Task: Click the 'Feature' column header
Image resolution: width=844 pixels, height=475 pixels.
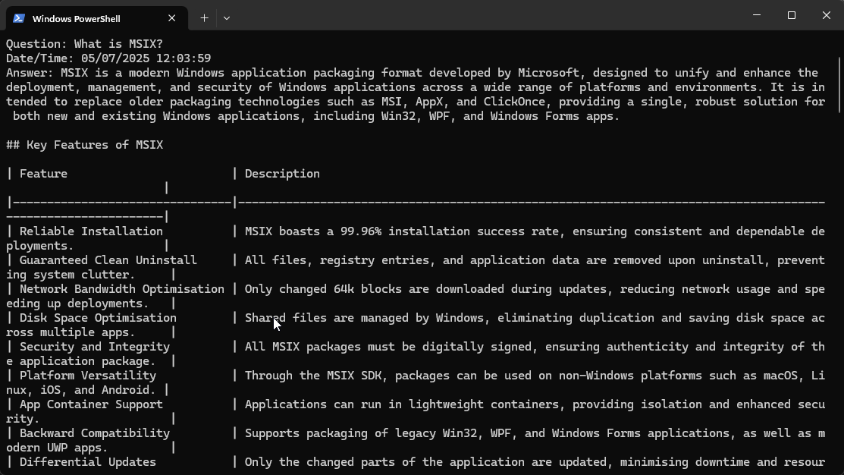Action: tap(43, 174)
